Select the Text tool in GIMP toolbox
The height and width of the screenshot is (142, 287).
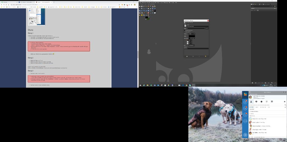pyautogui.click(x=155, y=11)
